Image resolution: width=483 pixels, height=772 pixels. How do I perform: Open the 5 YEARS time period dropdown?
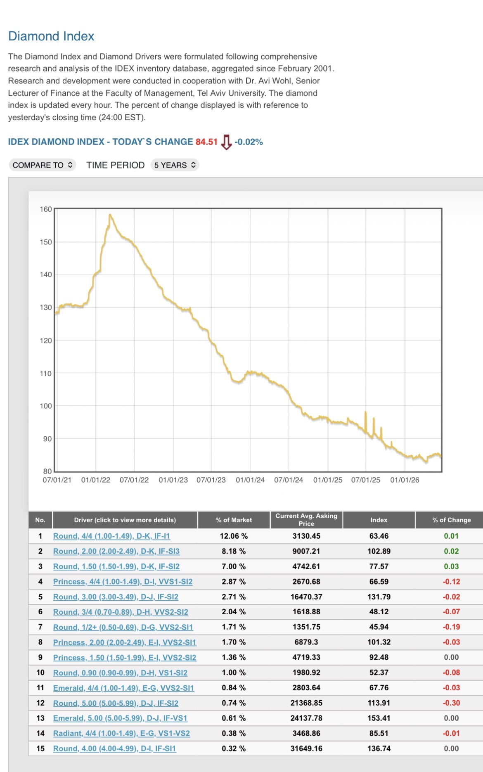pos(175,165)
